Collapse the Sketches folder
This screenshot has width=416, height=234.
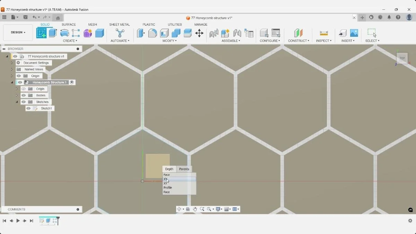[x=16, y=102]
